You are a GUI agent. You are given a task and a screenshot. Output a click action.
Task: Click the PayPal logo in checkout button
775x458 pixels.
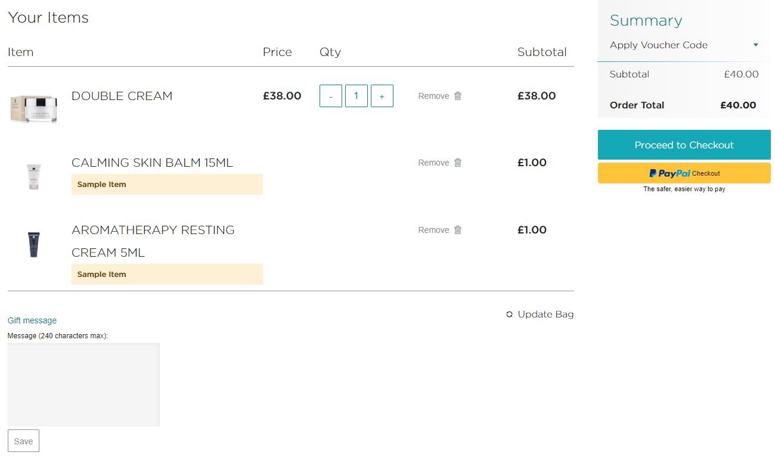tap(669, 173)
